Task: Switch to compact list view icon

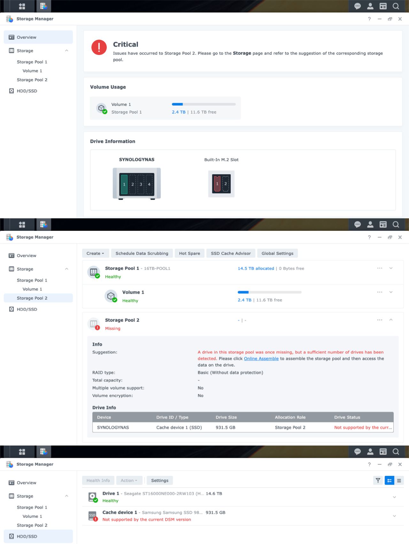Action: [x=399, y=480]
